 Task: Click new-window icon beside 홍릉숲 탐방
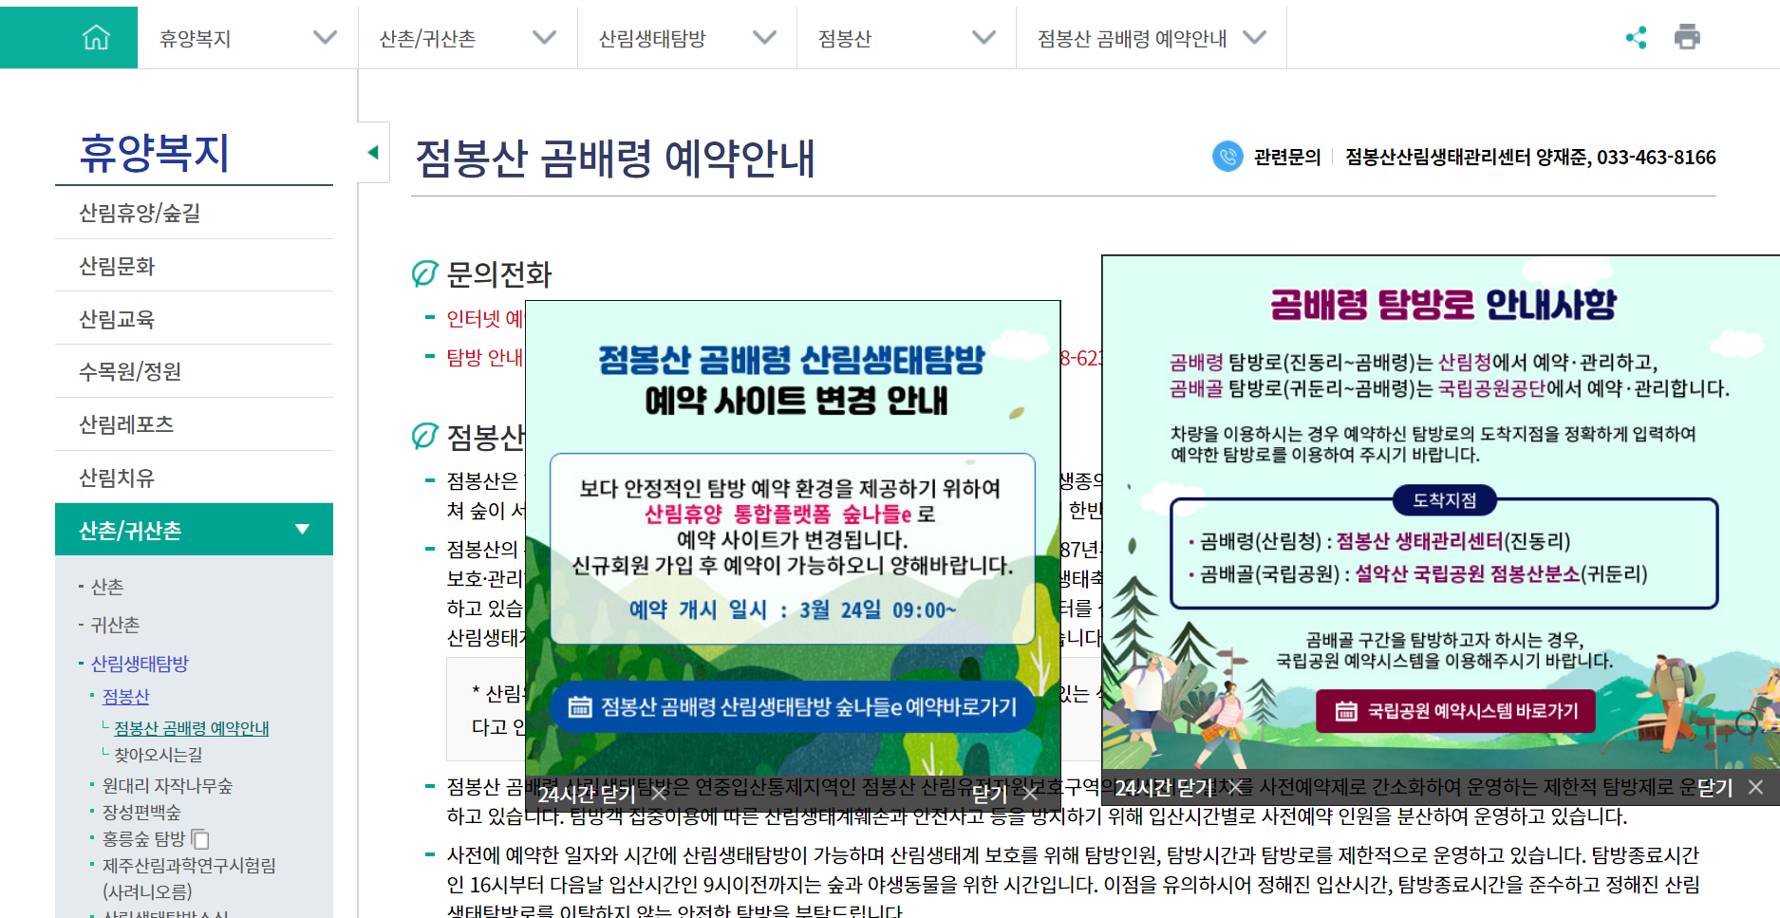(x=200, y=839)
